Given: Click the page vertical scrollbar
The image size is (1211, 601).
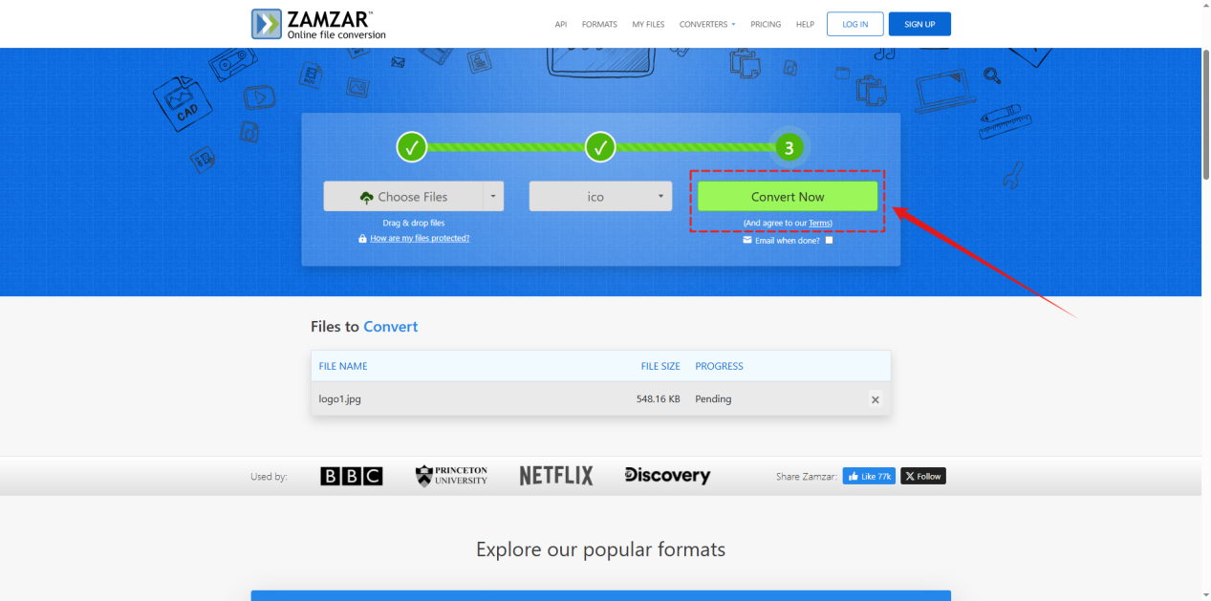Looking at the screenshot, I should pyautogui.click(x=1204, y=115).
